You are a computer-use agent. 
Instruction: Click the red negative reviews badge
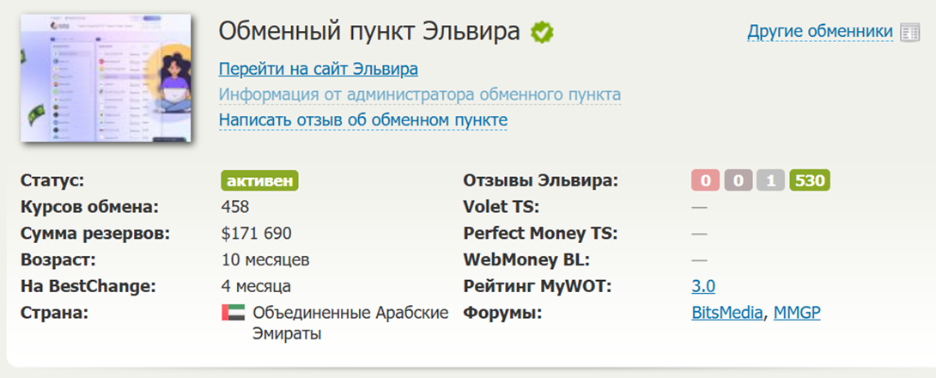point(705,181)
